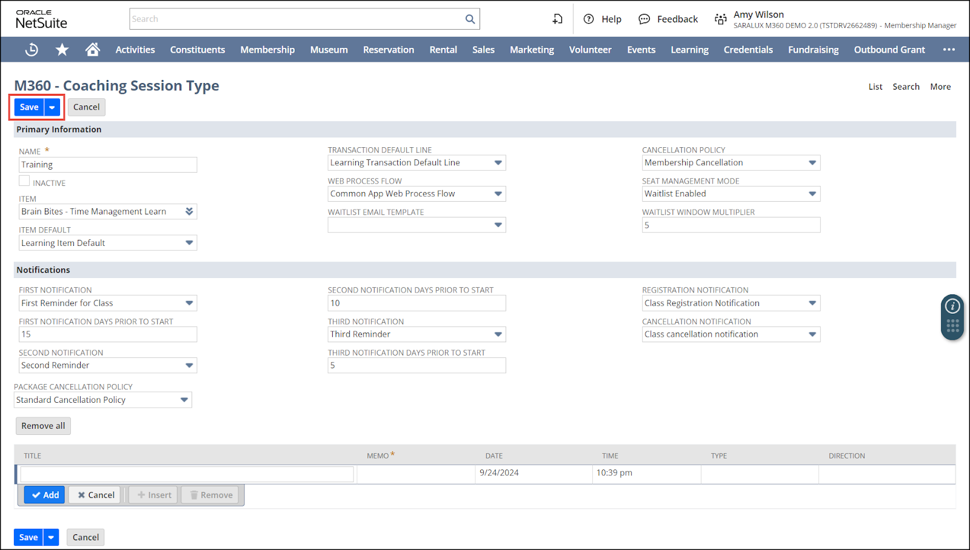
Task: Click the blue Add button
Action: pyautogui.click(x=45, y=495)
